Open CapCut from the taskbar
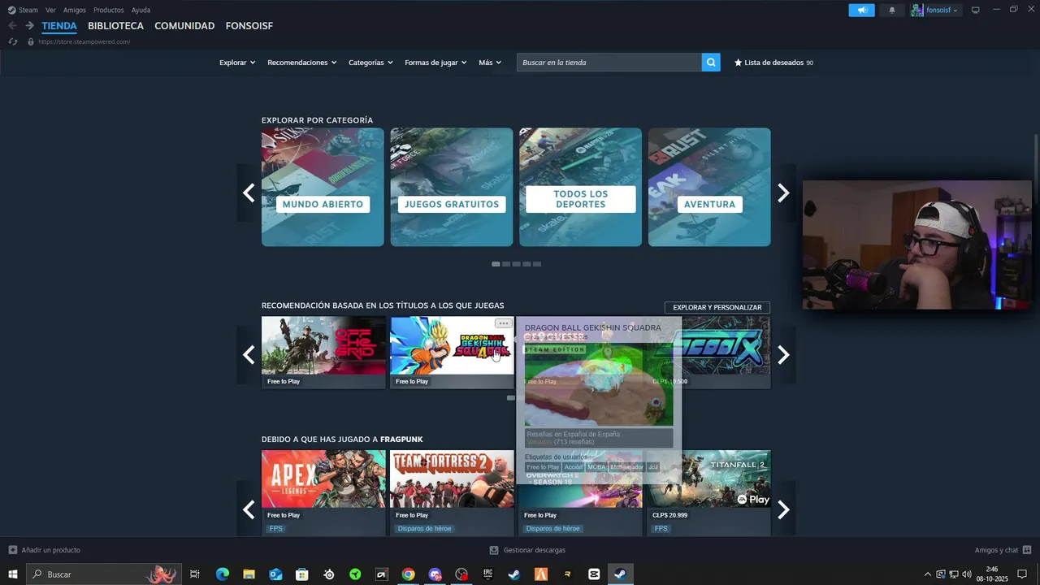This screenshot has width=1040, height=585. pyautogui.click(x=594, y=574)
